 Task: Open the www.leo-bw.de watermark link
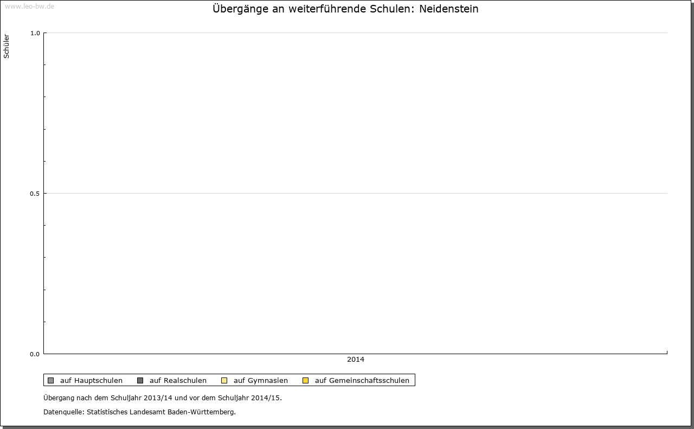[29, 7]
